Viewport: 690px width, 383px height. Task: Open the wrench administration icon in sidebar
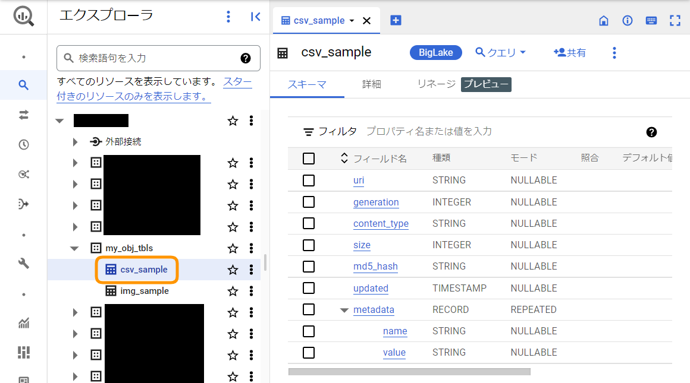[23, 264]
